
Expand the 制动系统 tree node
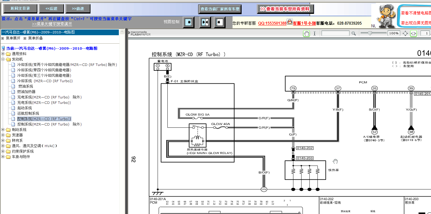(x=3, y=130)
